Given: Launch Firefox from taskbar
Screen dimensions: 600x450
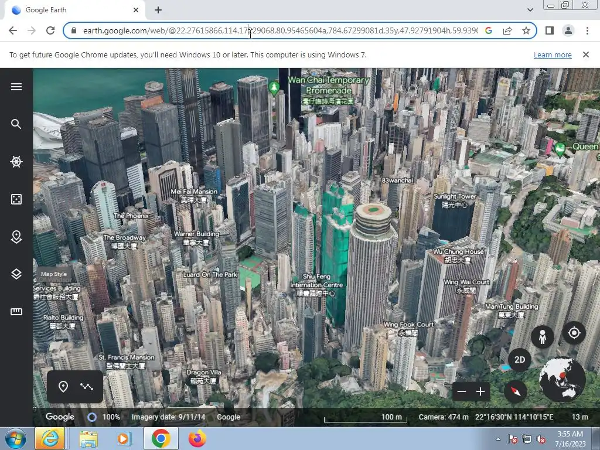Looking at the screenshot, I should coord(197,438).
